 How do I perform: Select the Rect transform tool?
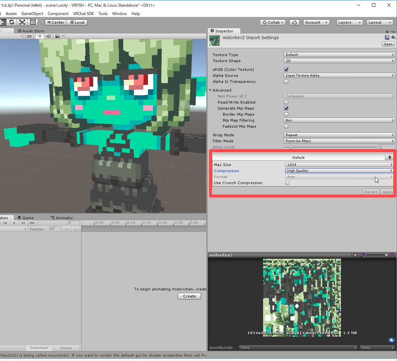pos(33,22)
